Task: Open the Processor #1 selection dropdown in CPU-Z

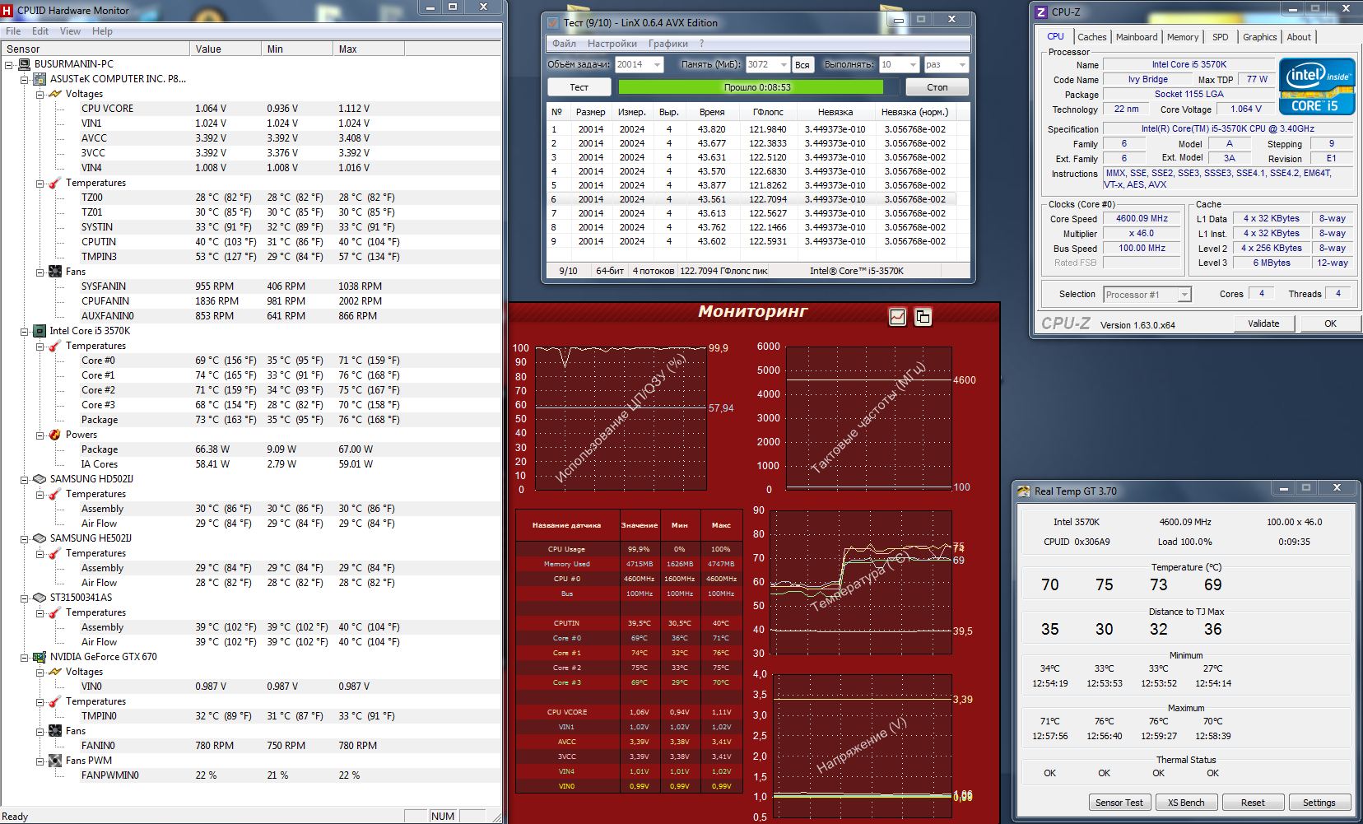Action: 1184,295
